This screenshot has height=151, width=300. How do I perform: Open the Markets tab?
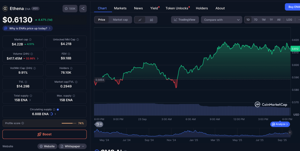click(120, 8)
